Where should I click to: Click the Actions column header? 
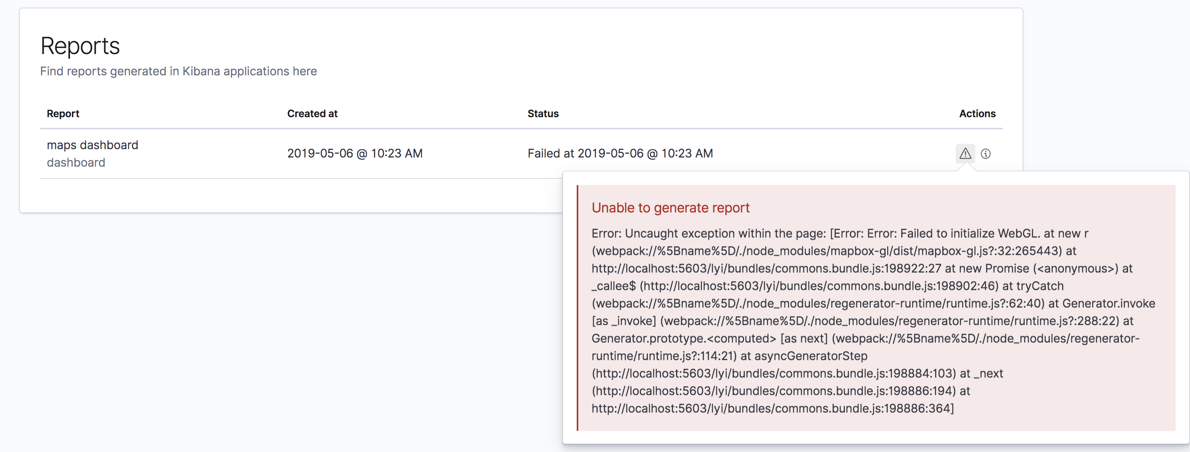pos(977,113)
